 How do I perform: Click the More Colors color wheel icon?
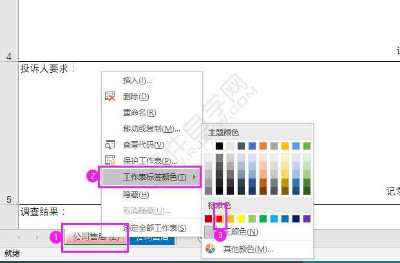[211, 249]
